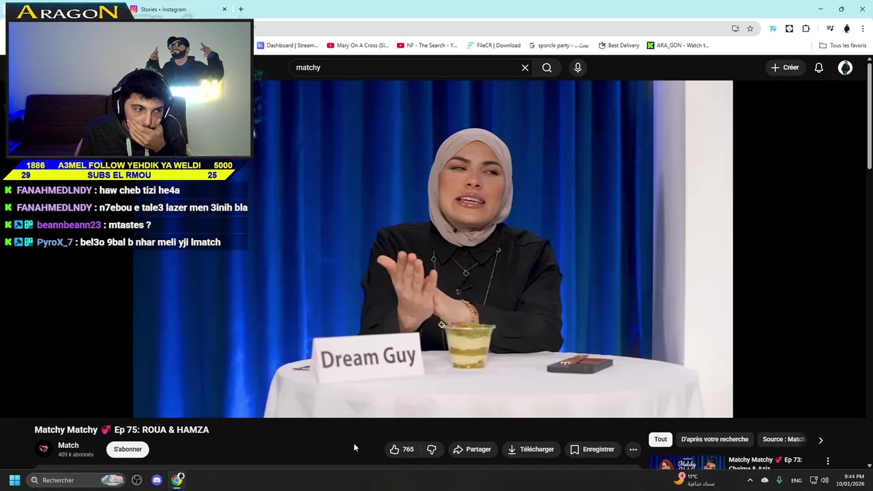
Task: Open the black-and-white extension icon next to 7TV
Action: [789, 29]
